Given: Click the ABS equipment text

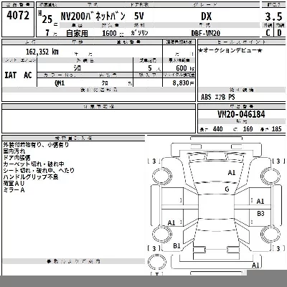Looking at the screenshot, I should (206, 97).
